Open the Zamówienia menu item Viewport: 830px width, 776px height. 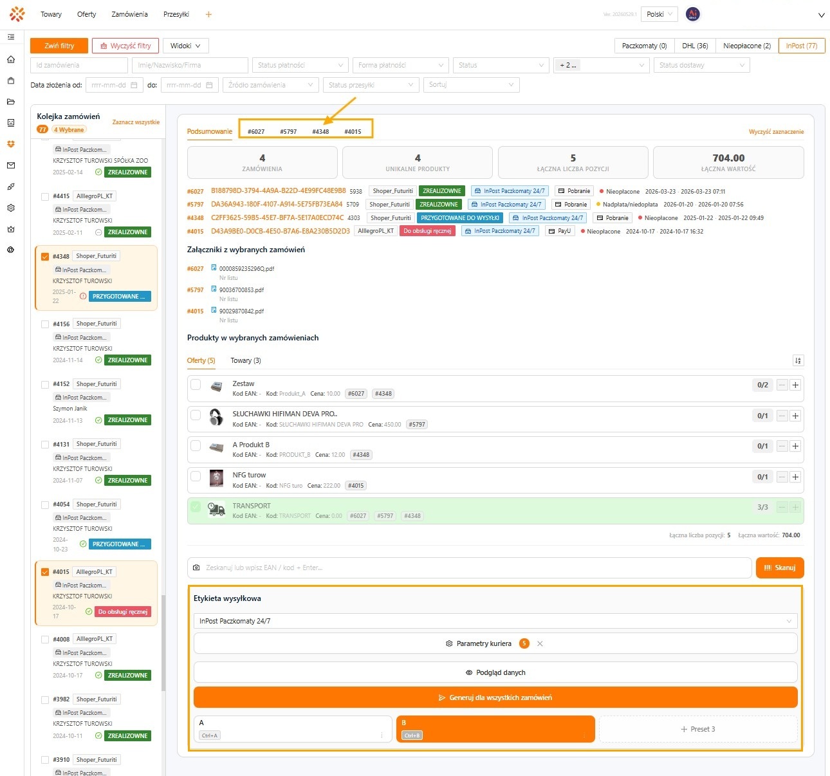[x=129, y=14]
